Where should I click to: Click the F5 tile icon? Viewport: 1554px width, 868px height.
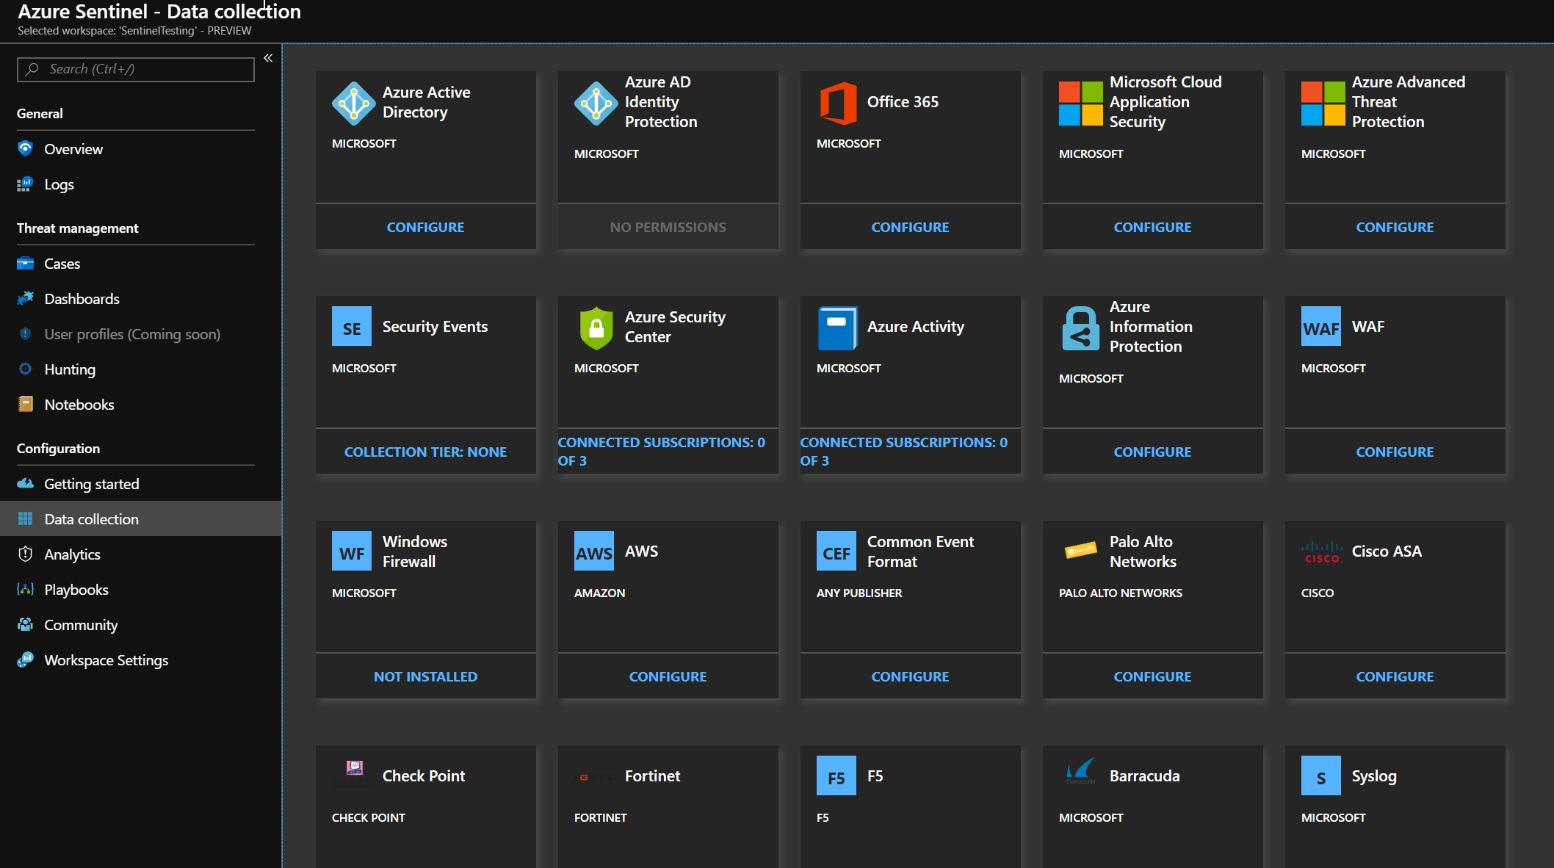[836, 775]
